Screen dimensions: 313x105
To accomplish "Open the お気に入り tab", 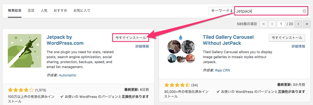I will pos(82,10).
